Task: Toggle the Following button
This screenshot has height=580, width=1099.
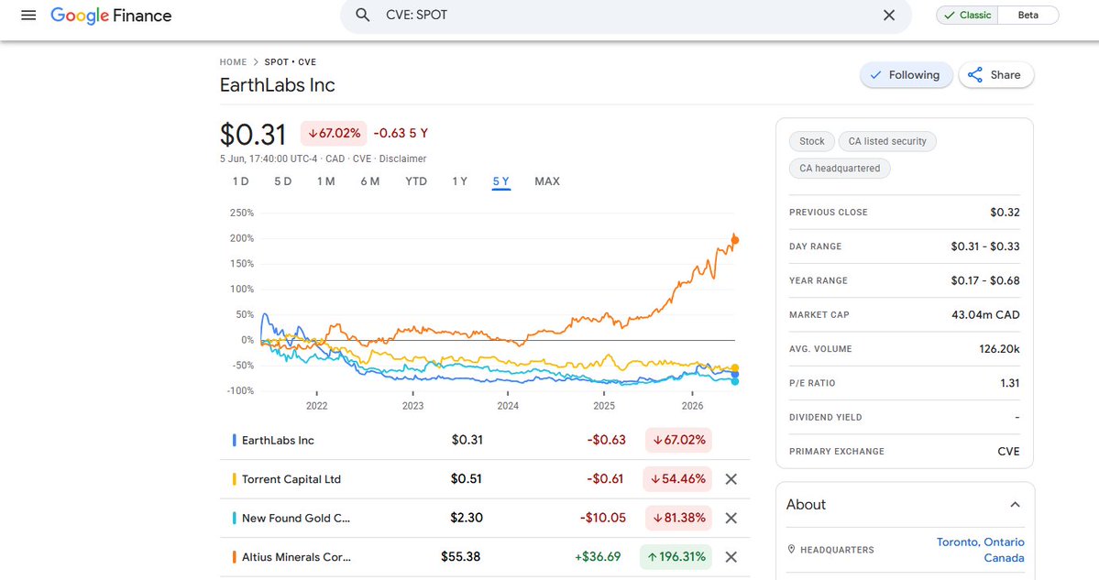Action: (906, 75)
